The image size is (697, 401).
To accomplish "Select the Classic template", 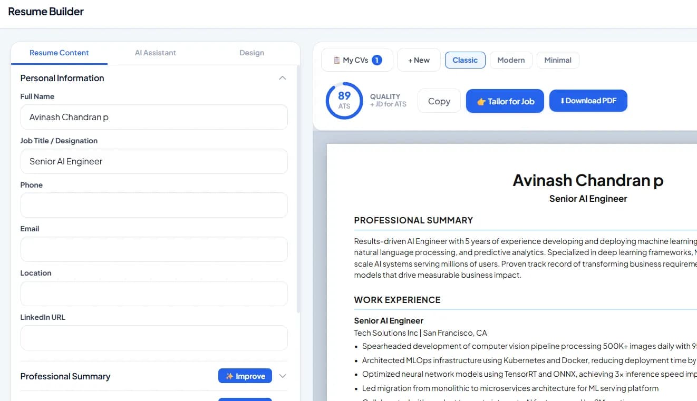I will coord(465,60).
